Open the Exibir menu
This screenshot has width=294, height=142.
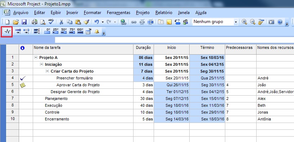pos(56,13)
